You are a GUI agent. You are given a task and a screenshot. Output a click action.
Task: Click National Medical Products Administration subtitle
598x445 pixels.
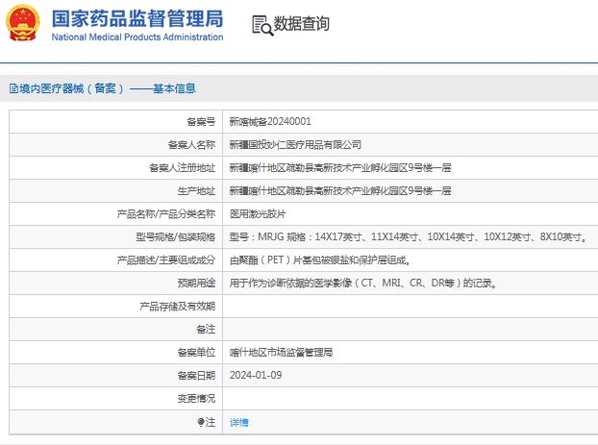[x=137, y=37]
